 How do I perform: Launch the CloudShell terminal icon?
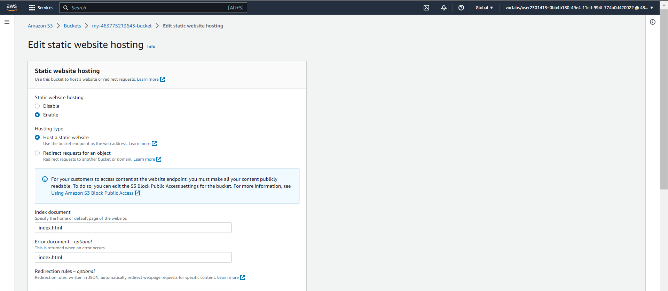[x=426, y=8]
